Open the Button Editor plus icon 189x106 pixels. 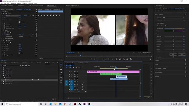coord(150,59)
